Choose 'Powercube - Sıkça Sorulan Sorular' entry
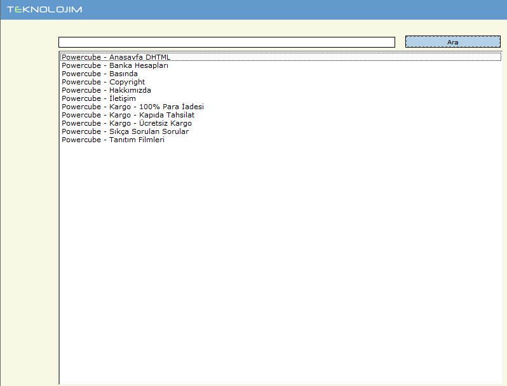Image resolution: width=507 pixels, height=386 pixels. tap(281, 131)
